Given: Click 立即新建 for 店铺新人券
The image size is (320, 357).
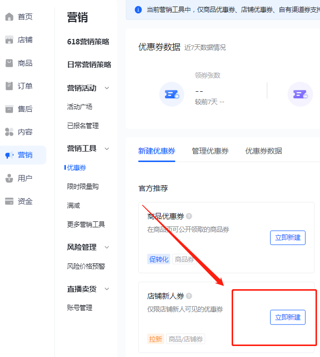Looking at the screenshot, I should pyautogui.click(x=288, y=317).
